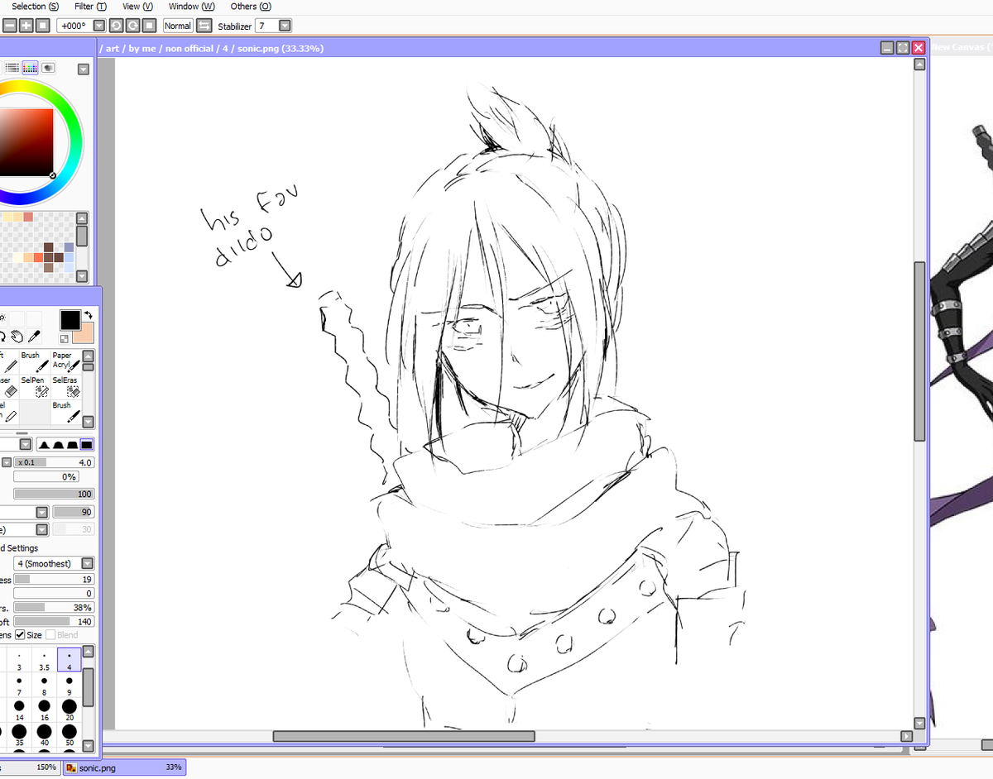Select the Hand pan tool

tap(18, 336)
